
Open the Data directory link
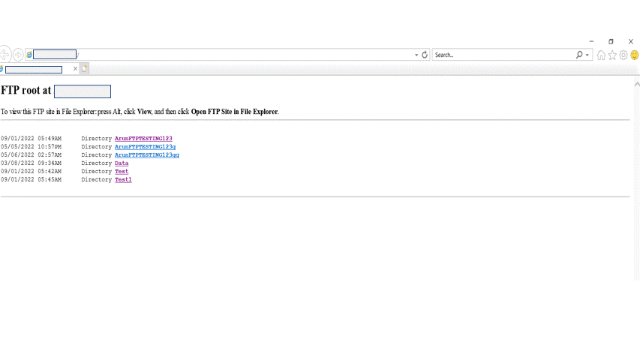point(122,163)
